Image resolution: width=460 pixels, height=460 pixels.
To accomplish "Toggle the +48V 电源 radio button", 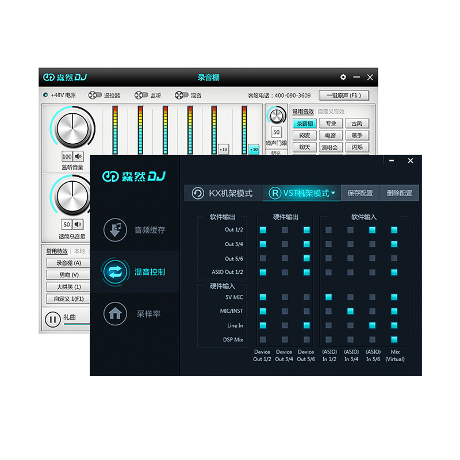I will click(x=45, y=95).
